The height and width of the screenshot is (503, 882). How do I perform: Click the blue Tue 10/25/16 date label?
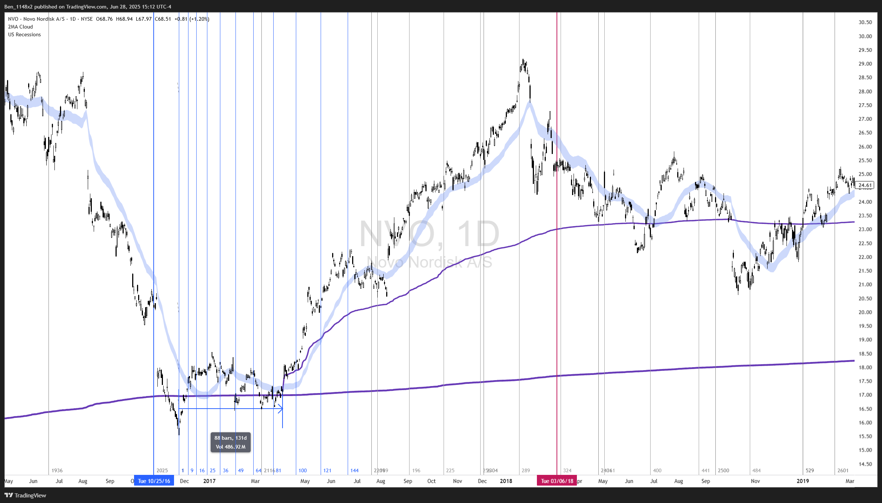tap(154, 481)
